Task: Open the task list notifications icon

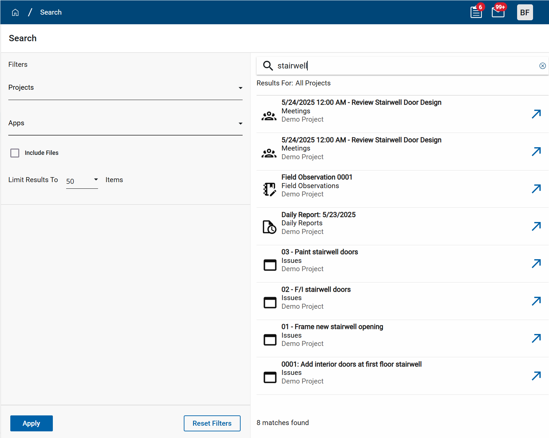Action: tap(476, 13)
